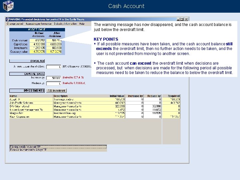240x180 pixels.
Task: Click the capital base Increase by field
Action: click(x=54, y=78)
